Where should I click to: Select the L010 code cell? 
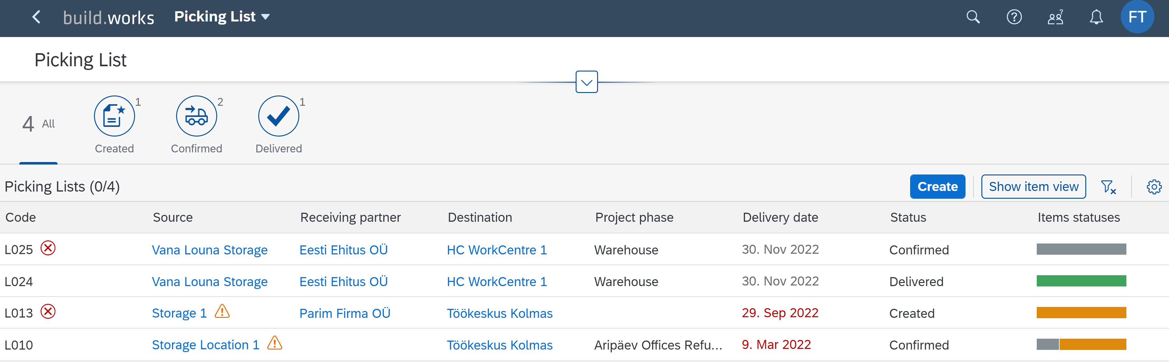coord(19,345)
